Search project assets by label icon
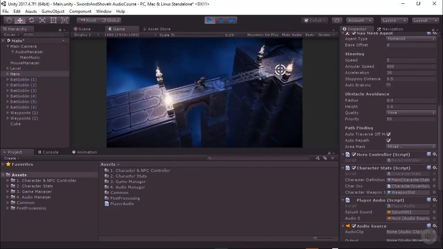The image size is (443, 249). click(325, 158)
